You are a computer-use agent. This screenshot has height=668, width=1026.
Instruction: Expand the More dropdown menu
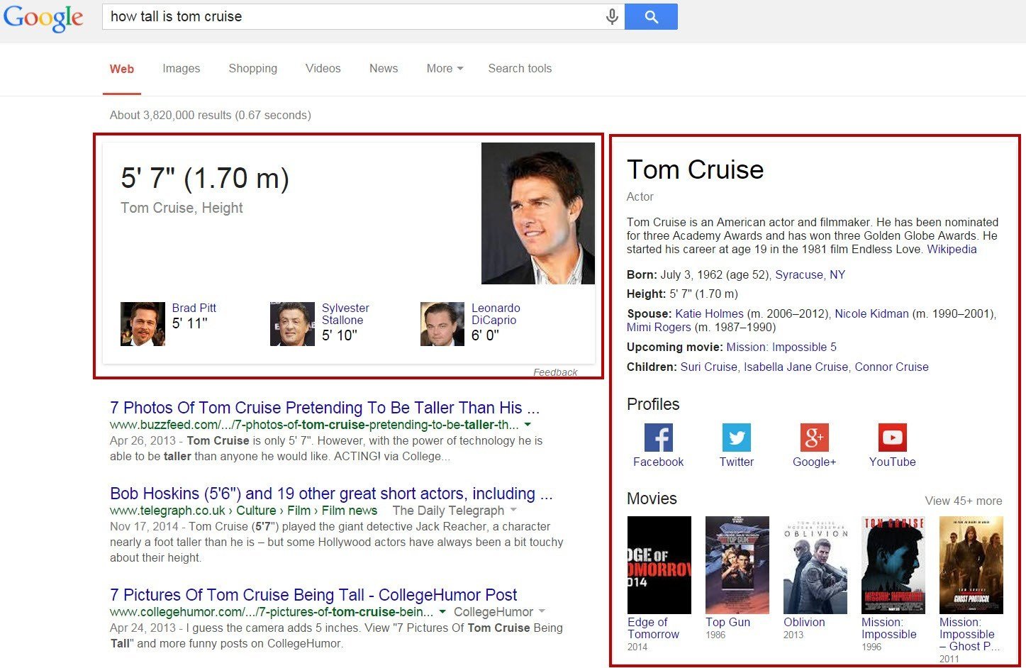tap(445, 69)
